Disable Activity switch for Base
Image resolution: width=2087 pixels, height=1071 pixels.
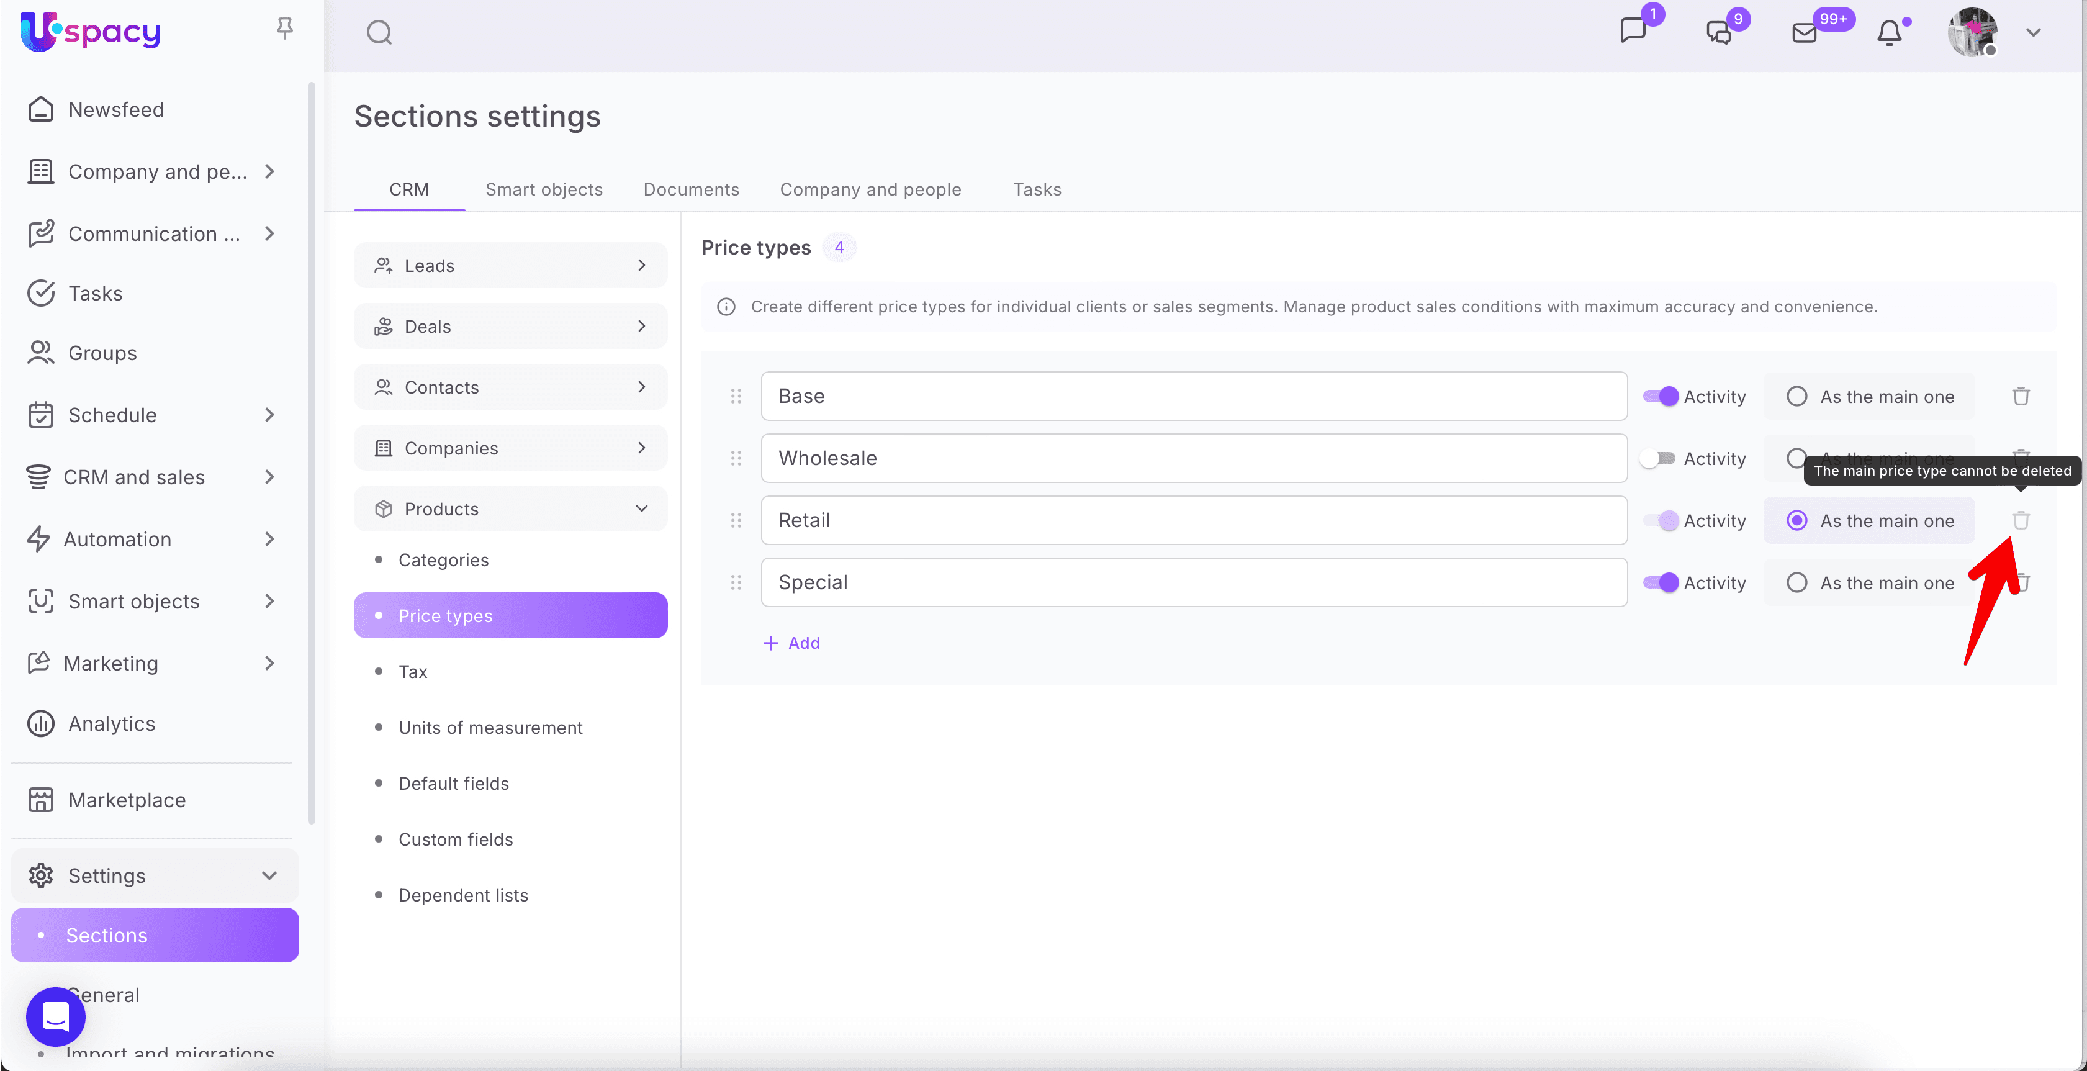(1659, 396)
